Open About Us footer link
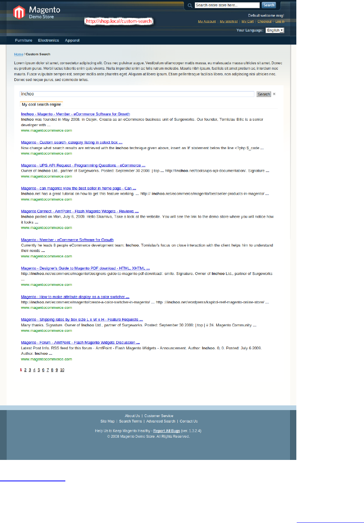364x523 pixels. 132,416
